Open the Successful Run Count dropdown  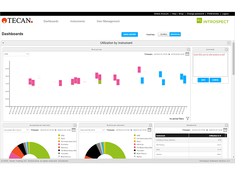[16, 130]
